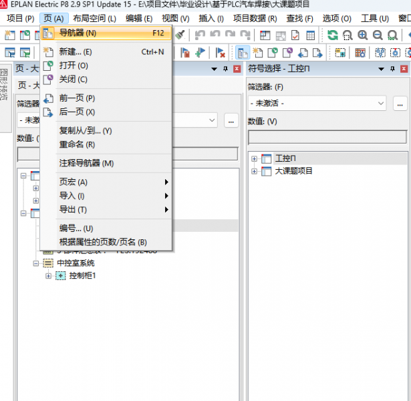Open the 查找 (F) menu
This screenshot has width=411, height=401.
[x=299, y=18]
